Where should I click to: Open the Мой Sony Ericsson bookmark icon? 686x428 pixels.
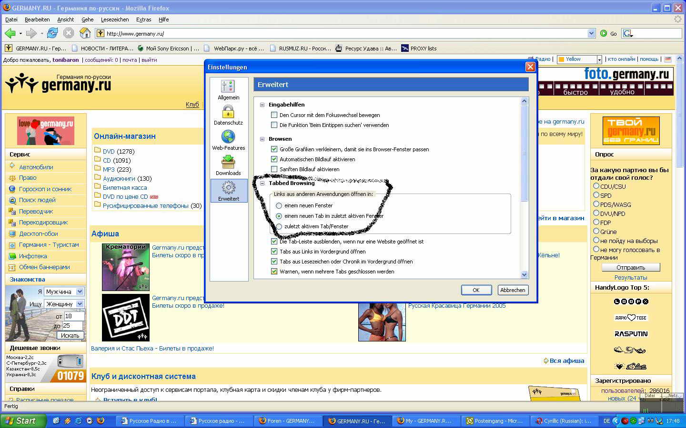(141, 48)
